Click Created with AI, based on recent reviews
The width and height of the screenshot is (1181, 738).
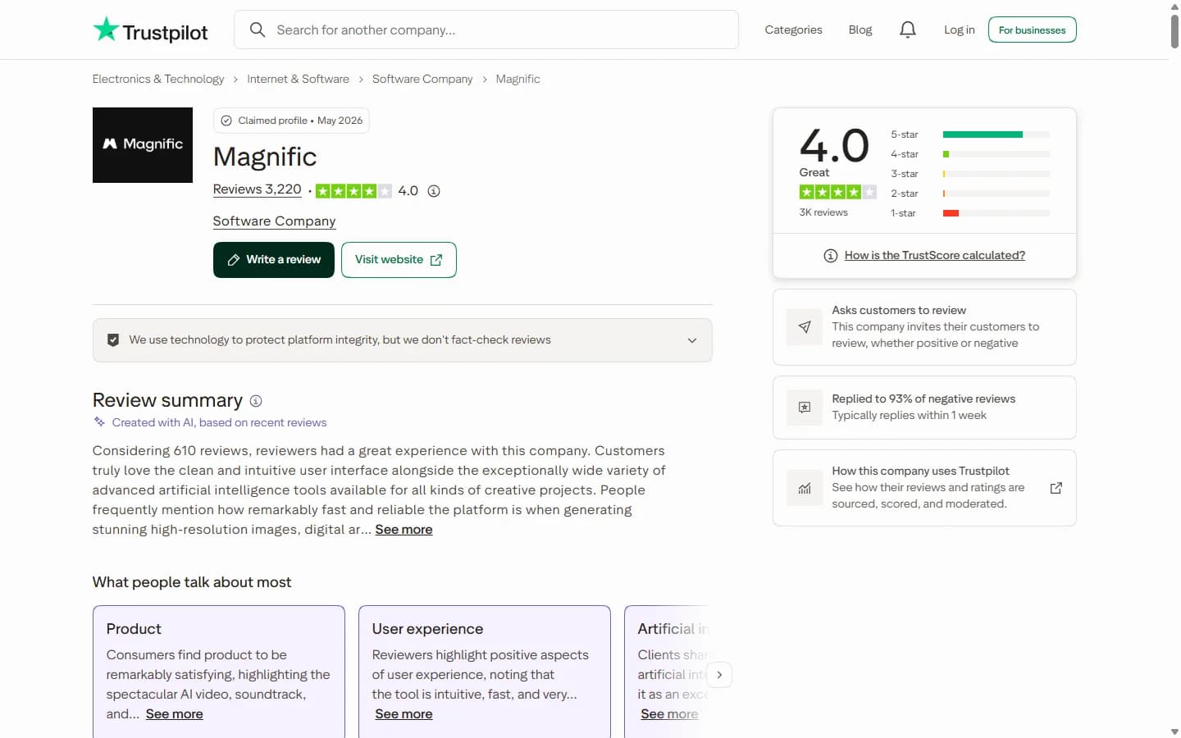tap(219, 423)
